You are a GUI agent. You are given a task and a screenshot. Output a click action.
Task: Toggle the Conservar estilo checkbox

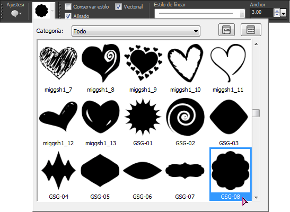[x=68, y=7]
